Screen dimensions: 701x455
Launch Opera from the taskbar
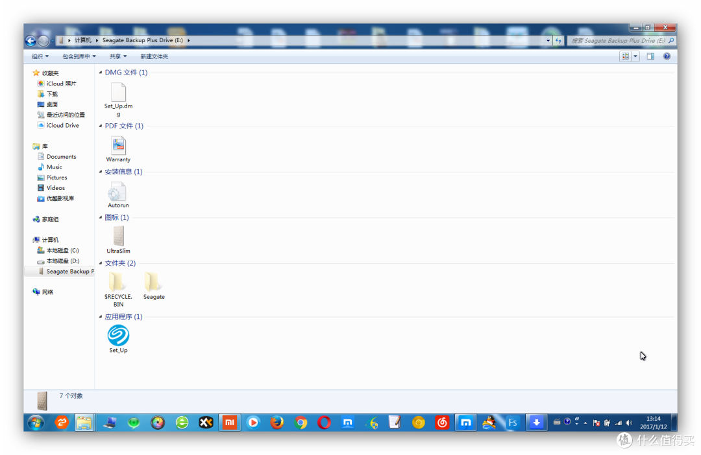click(x=324, y=423)
